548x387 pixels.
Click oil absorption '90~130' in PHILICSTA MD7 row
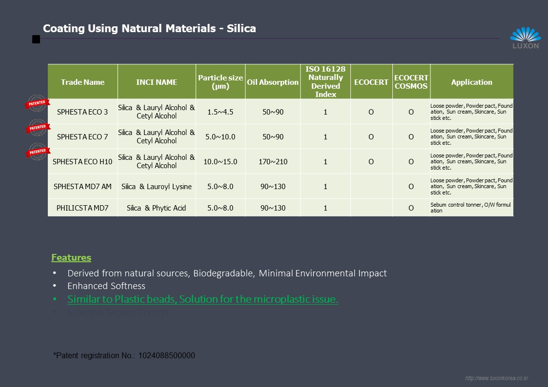pos(273,208)
